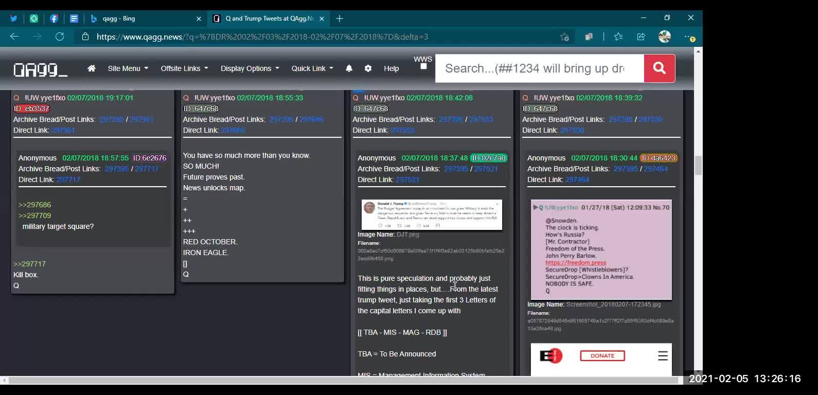
Task: Expand the Display Options dropdown
Action: tap(250, 68)
